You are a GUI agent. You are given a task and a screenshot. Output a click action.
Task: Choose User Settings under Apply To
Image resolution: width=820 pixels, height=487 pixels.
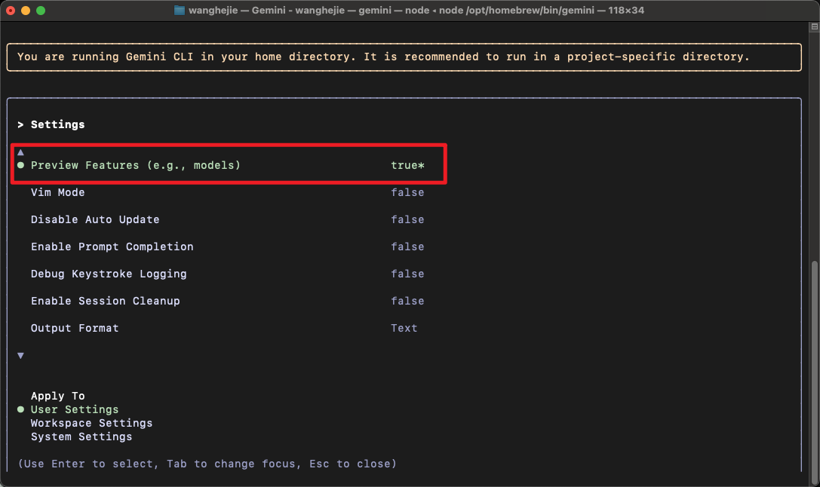tap(75, 409)
